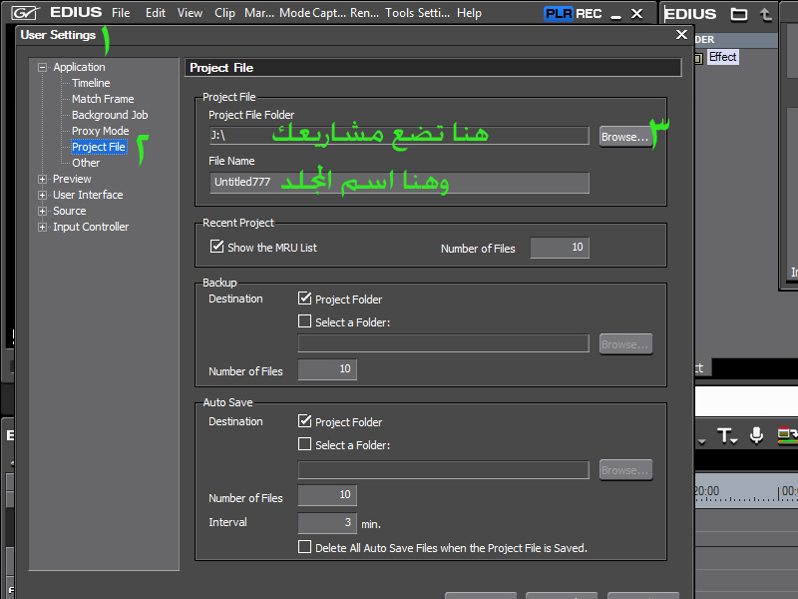Click Backup Number of Files field
798x599 pixels.
tap(327, 369)
